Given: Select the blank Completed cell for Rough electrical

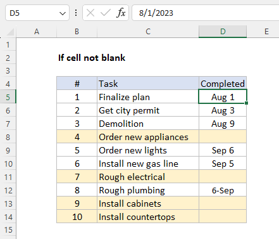Looking at the screenshot, I should click(x=223, y=177).
